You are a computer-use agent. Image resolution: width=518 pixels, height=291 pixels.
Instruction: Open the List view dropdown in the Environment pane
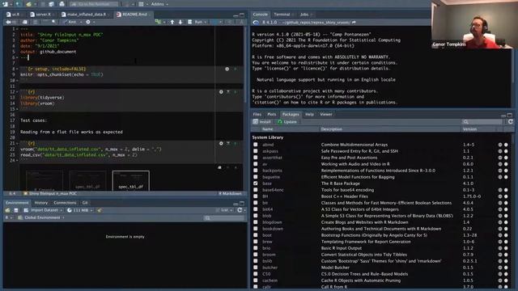click(225, 210)
